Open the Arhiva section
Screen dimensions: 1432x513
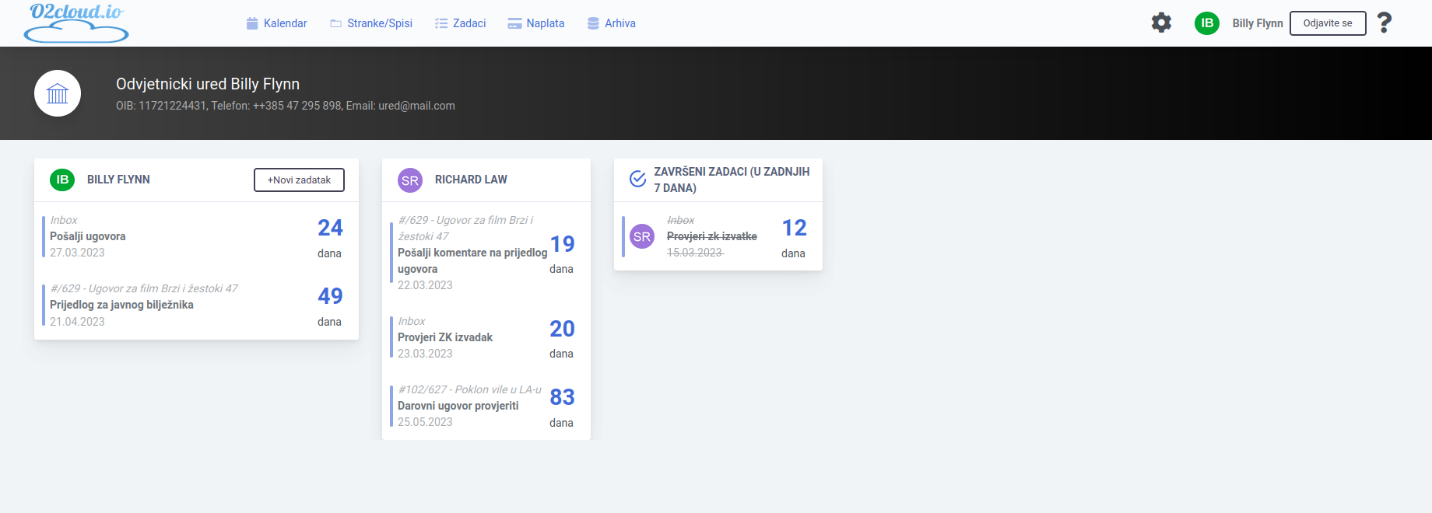[612, 23]
